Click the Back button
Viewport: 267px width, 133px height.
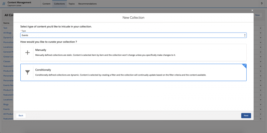[x=21, y=116]
